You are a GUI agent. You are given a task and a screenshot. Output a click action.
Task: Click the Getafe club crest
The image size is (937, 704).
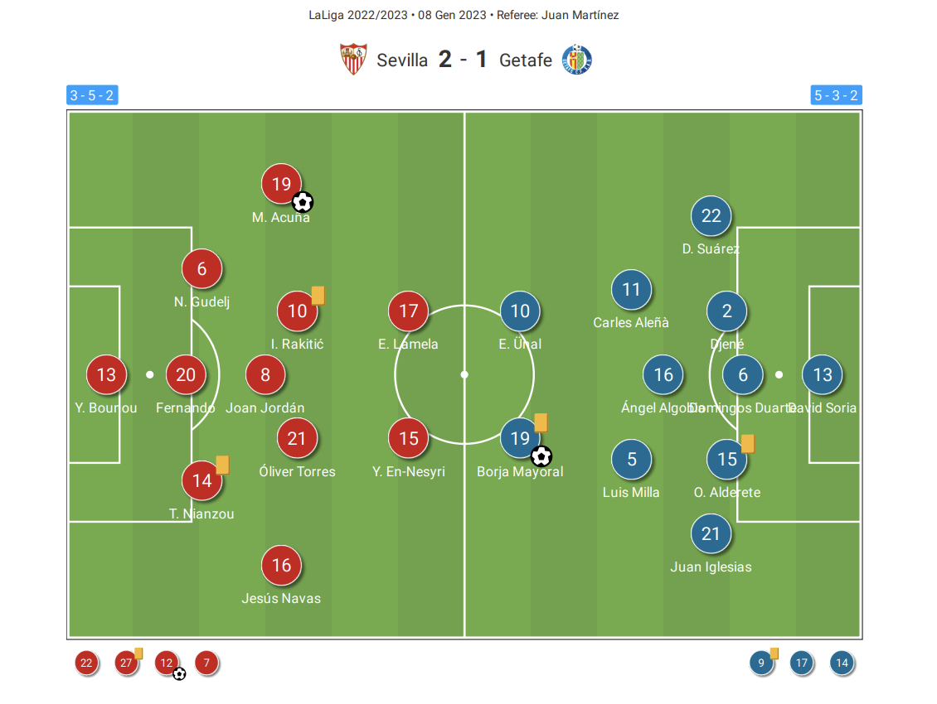(x=576, y=60)
